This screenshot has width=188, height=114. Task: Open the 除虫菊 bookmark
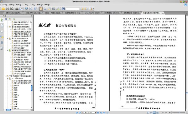point(17,86)
